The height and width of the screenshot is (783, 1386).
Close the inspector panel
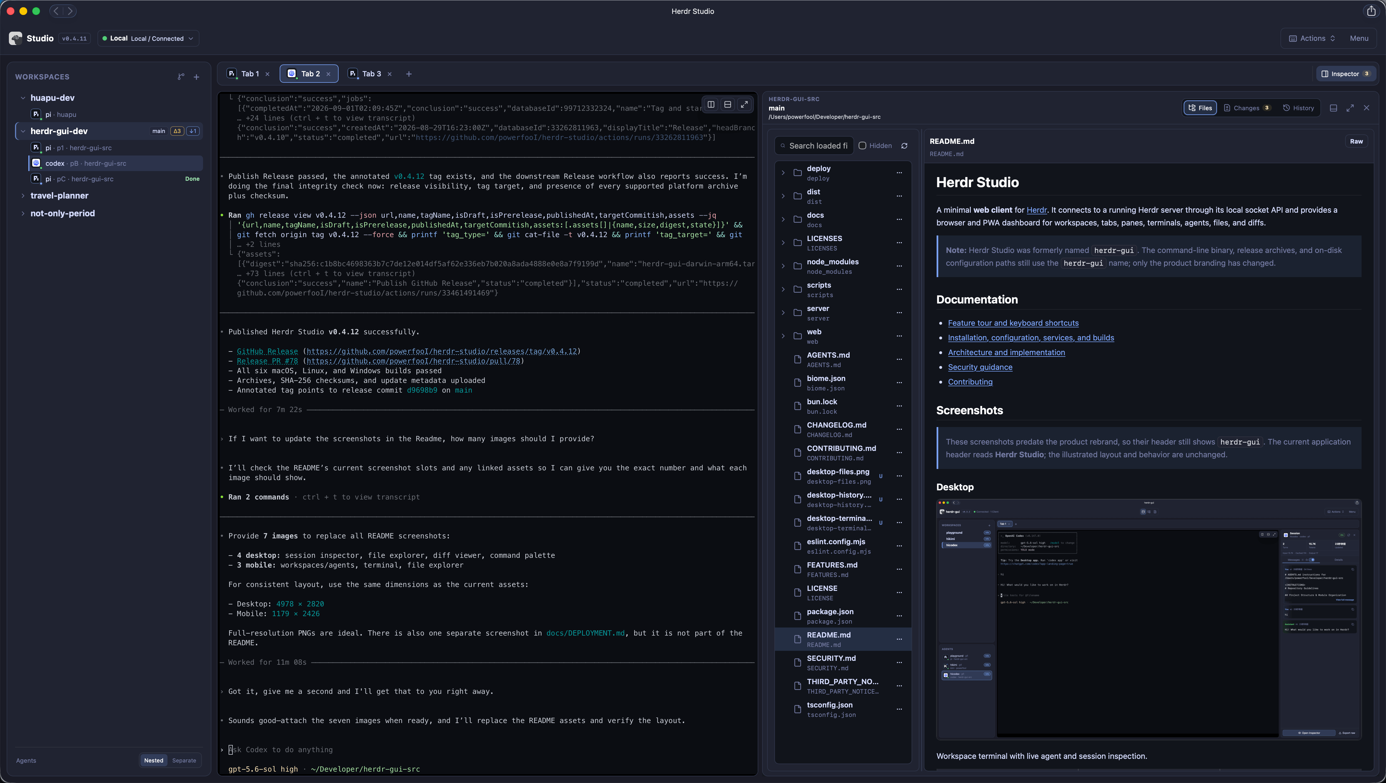pos(1367,108)
